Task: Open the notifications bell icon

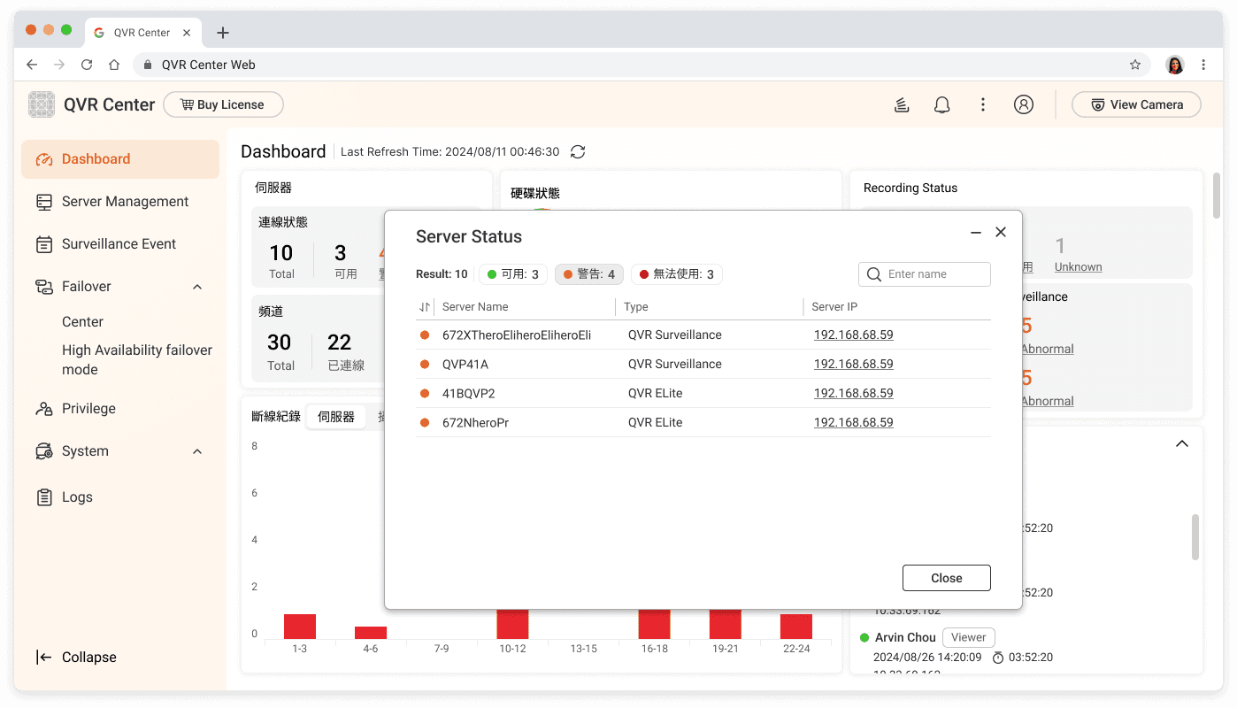Action: click(x=942, y=104)
